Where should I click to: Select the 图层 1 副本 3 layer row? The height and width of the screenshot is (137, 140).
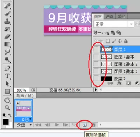[120, 71]
